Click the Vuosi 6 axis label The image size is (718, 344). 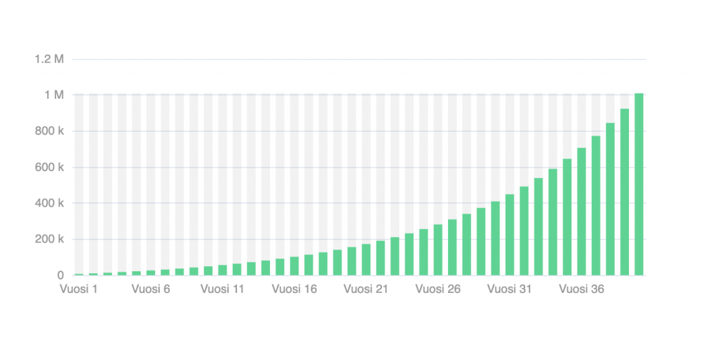coord(151,289)
